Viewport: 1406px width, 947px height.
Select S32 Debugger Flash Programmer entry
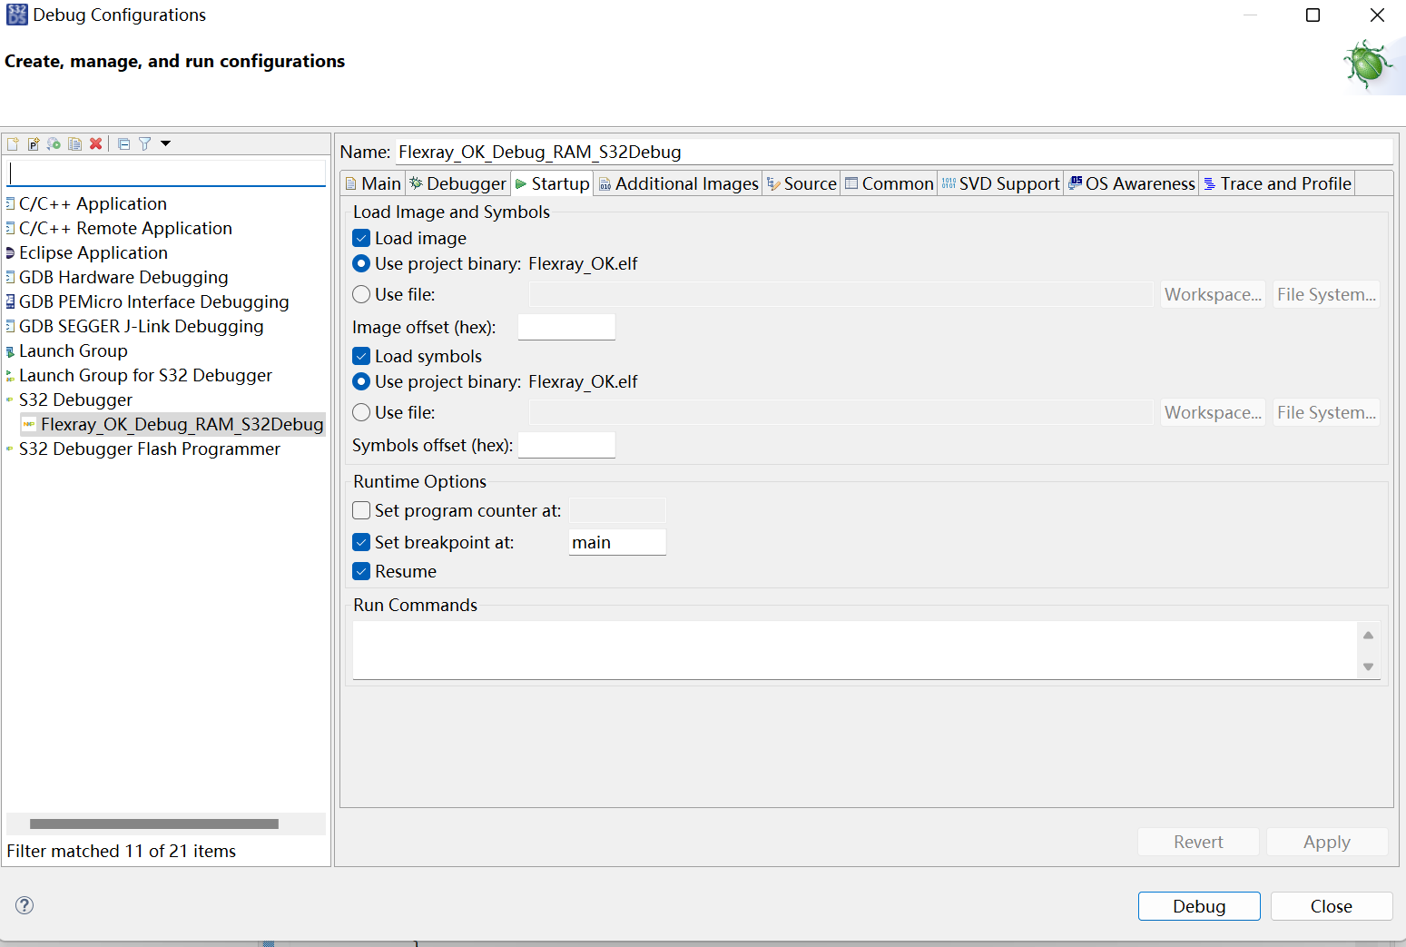pyautogui.click(x=150, y=449)
